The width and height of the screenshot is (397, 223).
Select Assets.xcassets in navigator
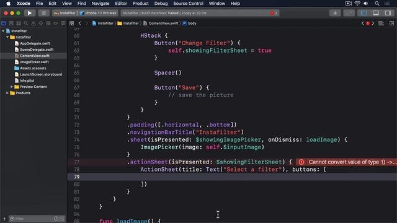tap(33, 68)
